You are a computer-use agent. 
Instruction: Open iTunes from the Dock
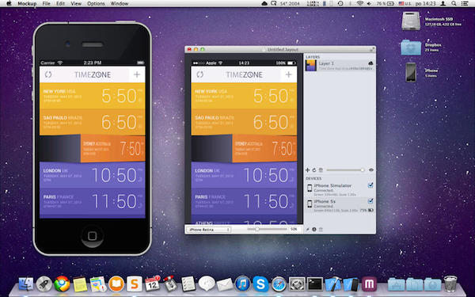tap(243, 284)
